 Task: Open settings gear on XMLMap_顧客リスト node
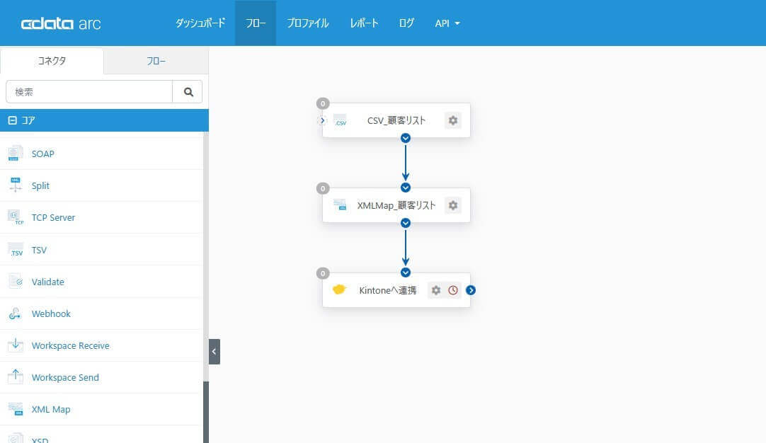click(452, 205)
